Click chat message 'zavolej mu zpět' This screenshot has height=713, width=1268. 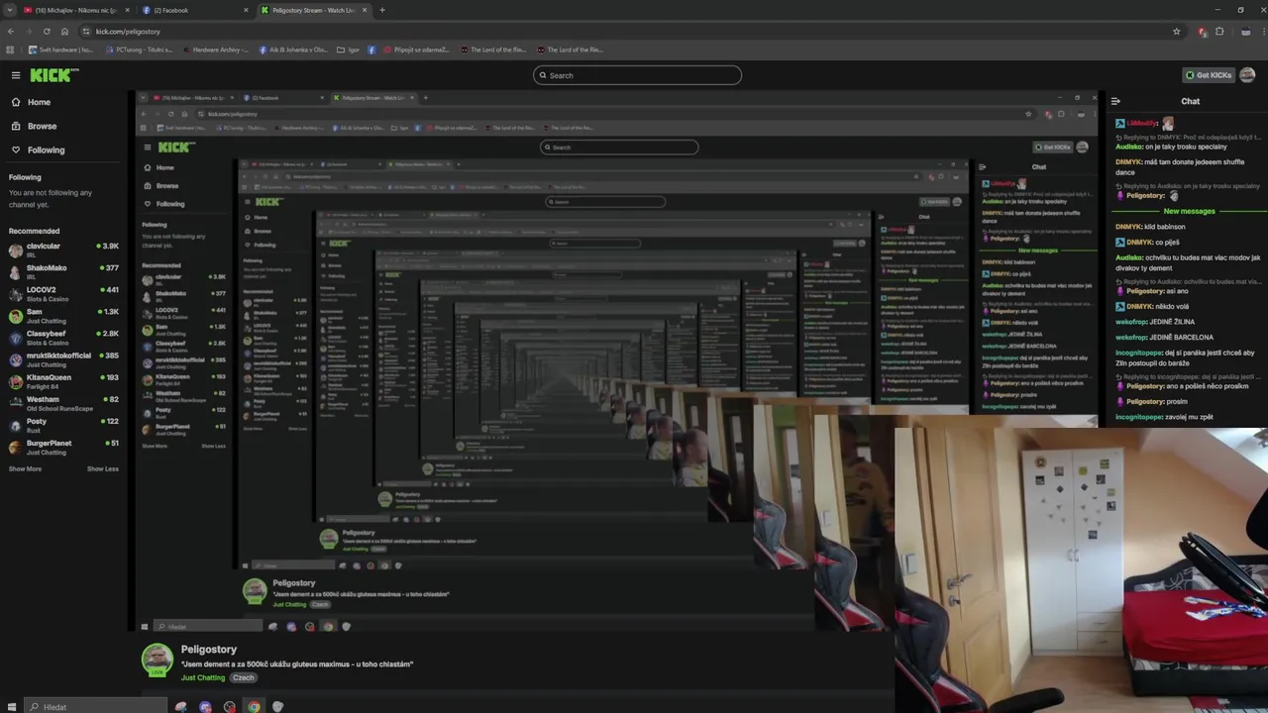click(x=1187, y=417)
